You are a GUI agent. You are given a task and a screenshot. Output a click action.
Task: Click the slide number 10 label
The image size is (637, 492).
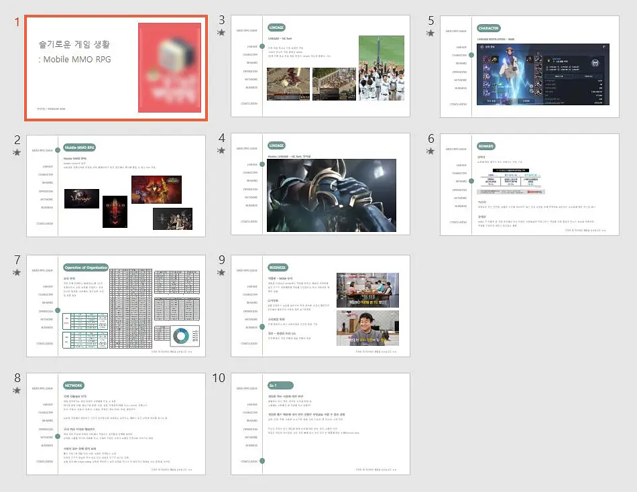click(219, 378)
